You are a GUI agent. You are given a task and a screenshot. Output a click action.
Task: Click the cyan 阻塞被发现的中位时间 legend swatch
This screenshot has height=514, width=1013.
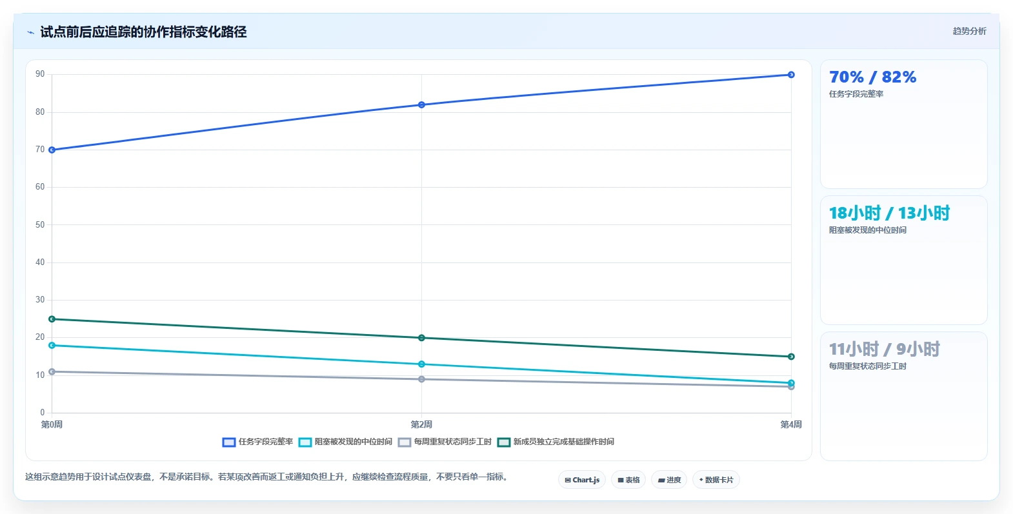point(305,442)
